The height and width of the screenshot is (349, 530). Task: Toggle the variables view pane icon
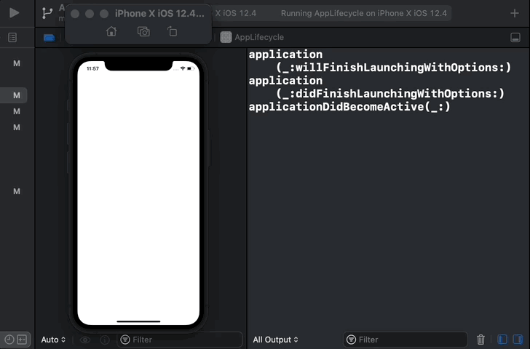(x=502, y=340)
